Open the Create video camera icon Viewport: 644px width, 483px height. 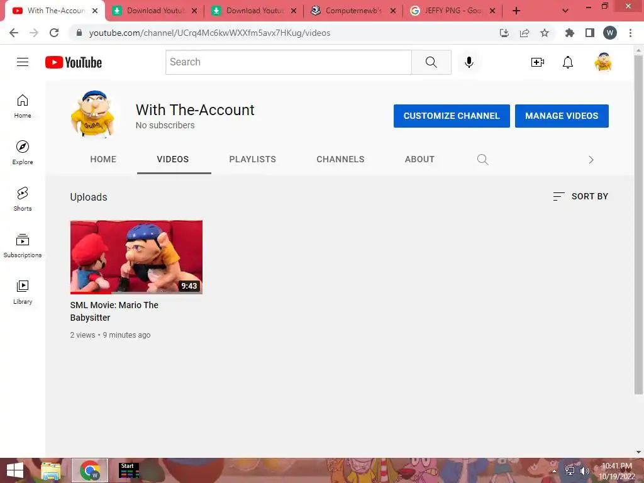(x=537, y=62)
